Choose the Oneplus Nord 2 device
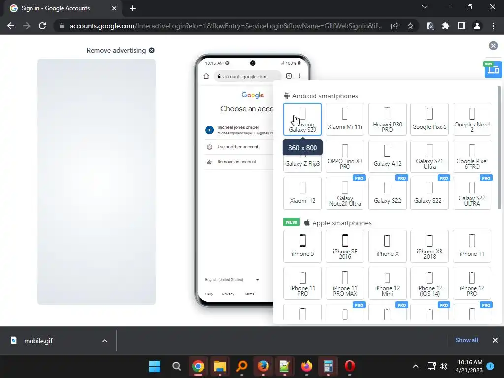This screenshot has width=504, height=378. tap(472, 119)
